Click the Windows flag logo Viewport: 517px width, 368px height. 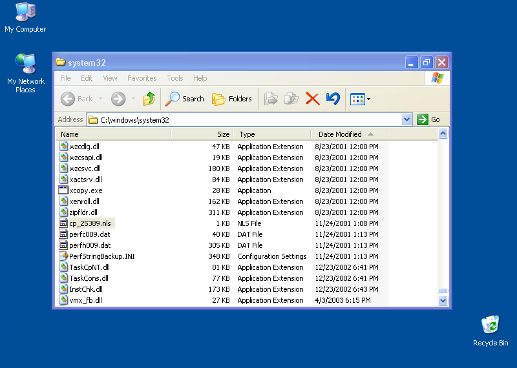pos(438,78)
